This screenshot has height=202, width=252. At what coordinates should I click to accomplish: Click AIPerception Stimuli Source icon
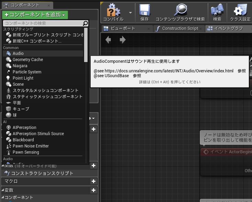point(8,134)
